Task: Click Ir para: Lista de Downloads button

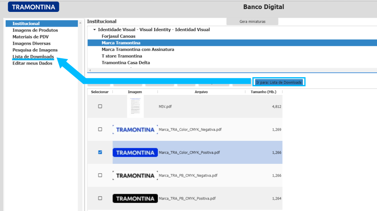Action: click(279, 82)
